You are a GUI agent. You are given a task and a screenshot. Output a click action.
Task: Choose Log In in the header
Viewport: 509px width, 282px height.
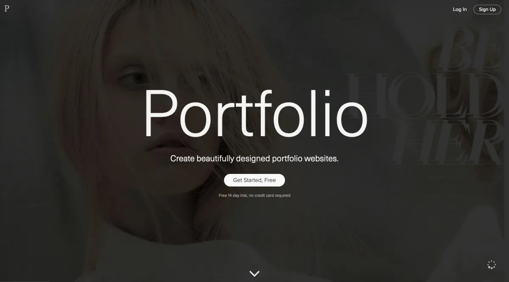(459, 9)
